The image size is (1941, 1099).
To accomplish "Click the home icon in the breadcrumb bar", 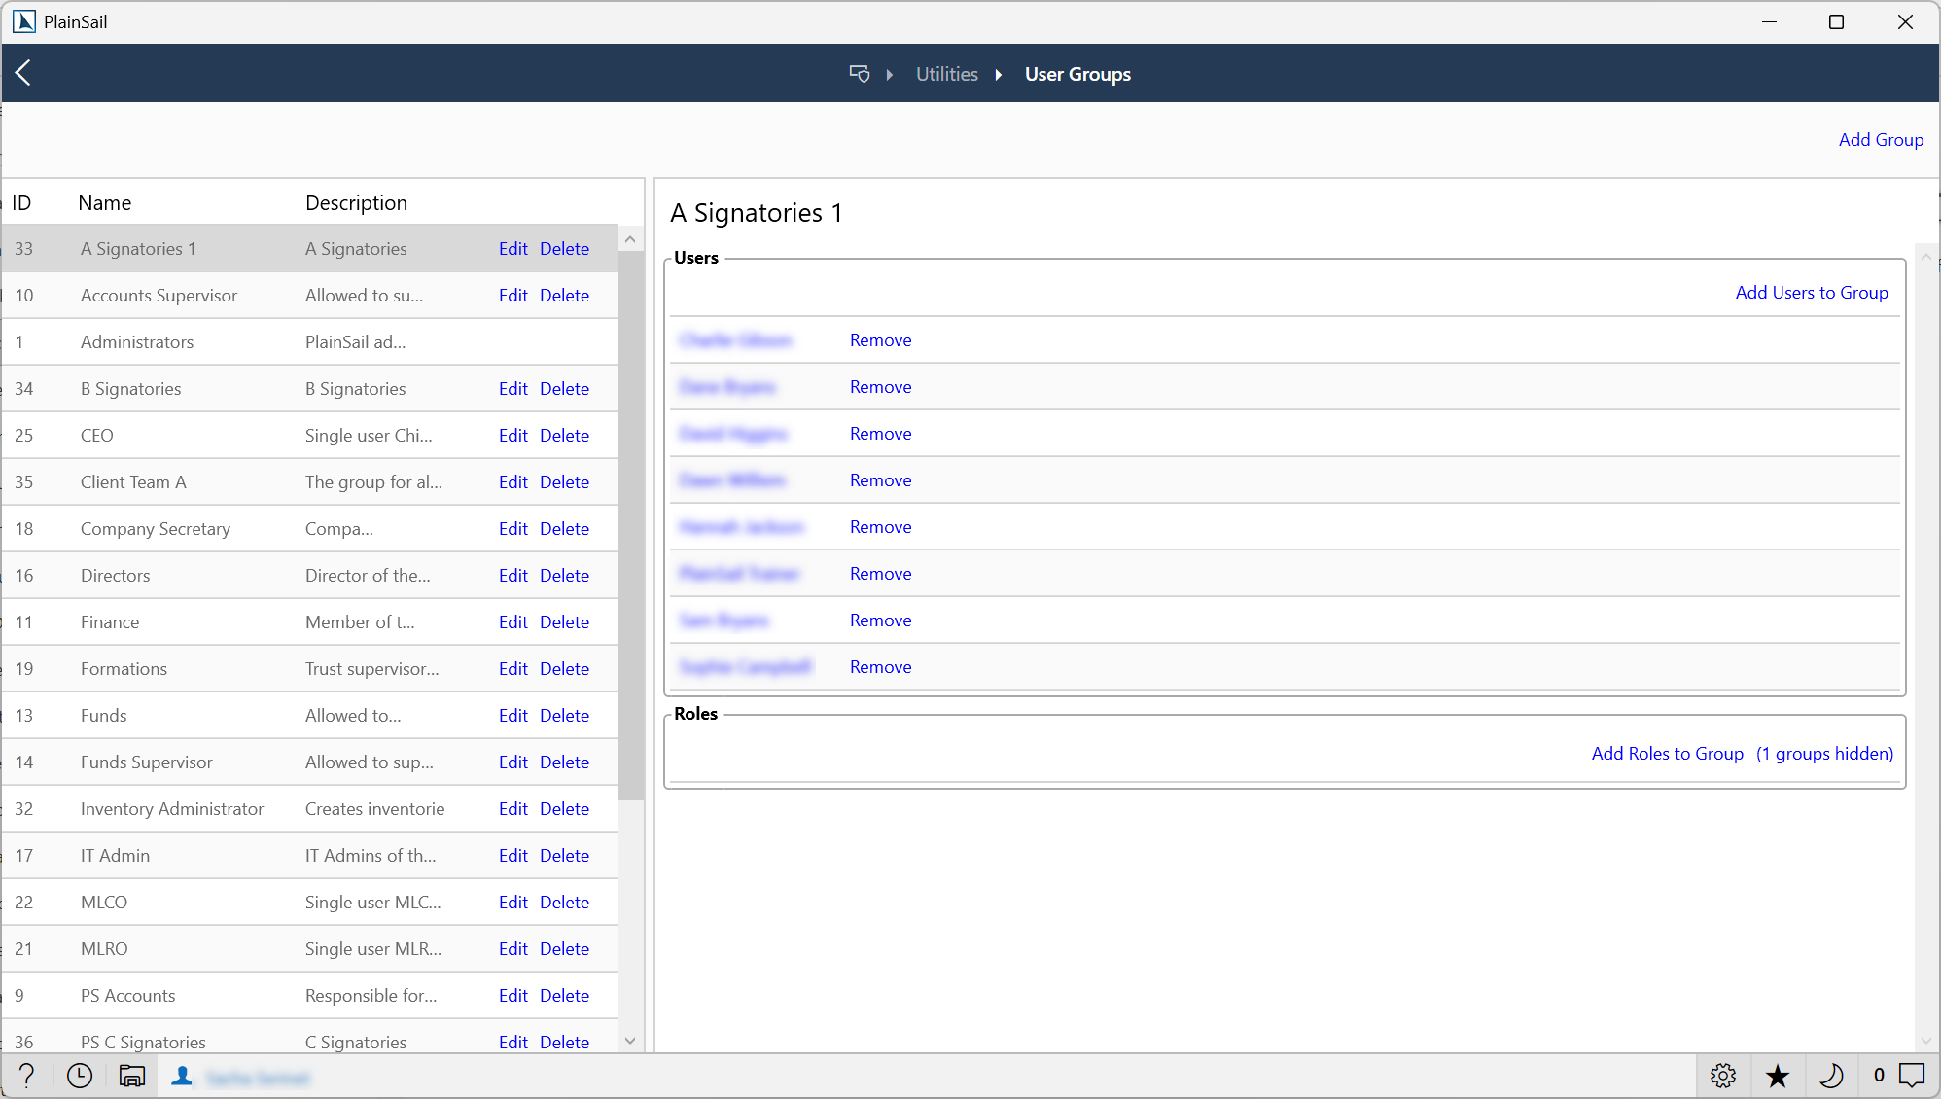I will [x=859, y=73].
